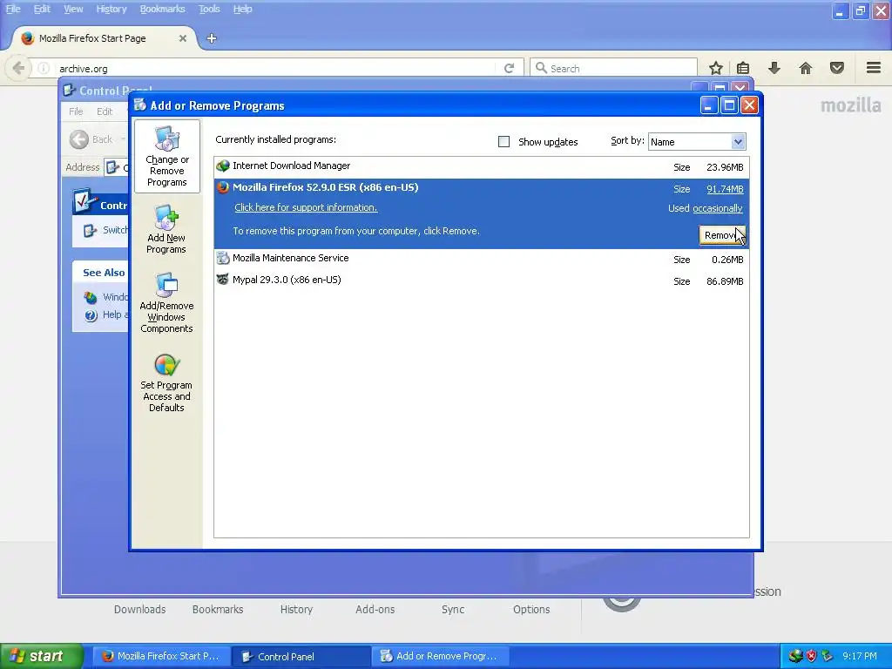Image resolution: width=892 pixels, height=669 pixels.
Task: Switch to Control Panel taskbar button
Action: coord(301,656)
